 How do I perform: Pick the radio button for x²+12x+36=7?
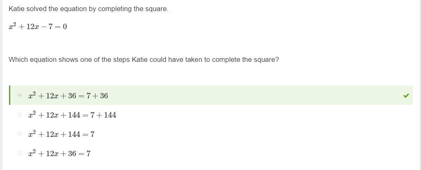(x=20, y=153)
